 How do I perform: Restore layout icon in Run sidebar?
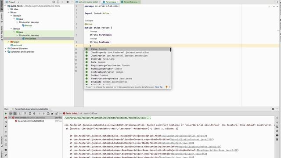[x=6, y=150]
